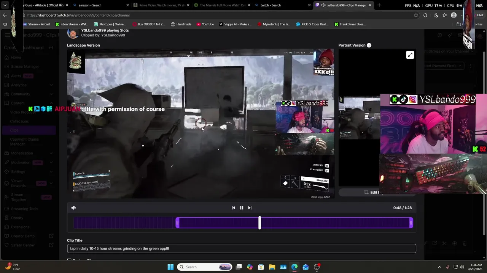Add this page to favorites with star icon
This screenshot has height=273, width=487.
click(416, 15)
